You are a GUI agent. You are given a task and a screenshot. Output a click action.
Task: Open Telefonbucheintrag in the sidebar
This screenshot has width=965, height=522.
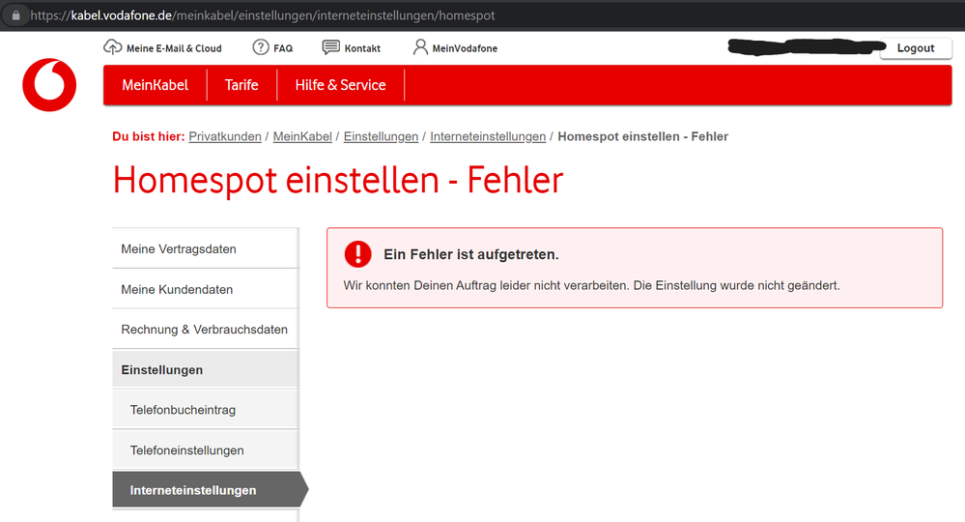[x=206, y=409]
